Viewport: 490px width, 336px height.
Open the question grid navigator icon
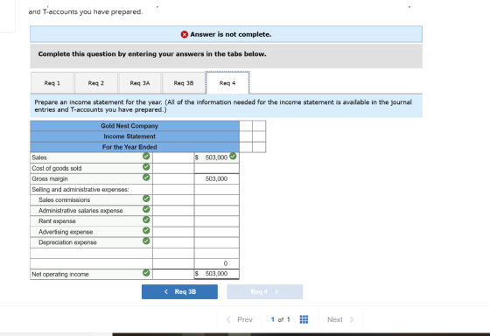[x=304, y=319]
